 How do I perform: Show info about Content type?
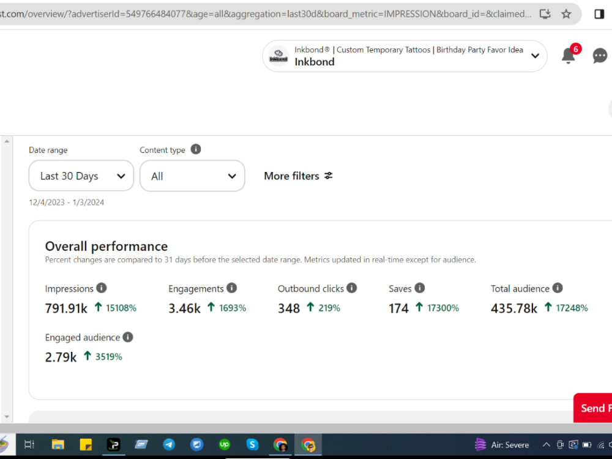pyautogui.click(x=196, y=149)
